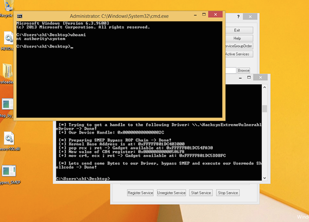
Task: Open the osrloader folder on desktop
Action: coord(8,71)
